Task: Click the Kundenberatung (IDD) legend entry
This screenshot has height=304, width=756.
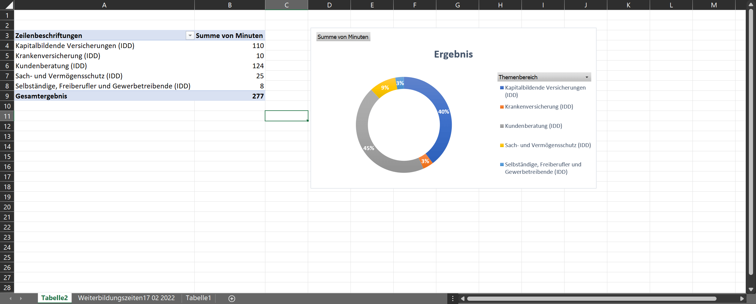Action: [533, 126]
